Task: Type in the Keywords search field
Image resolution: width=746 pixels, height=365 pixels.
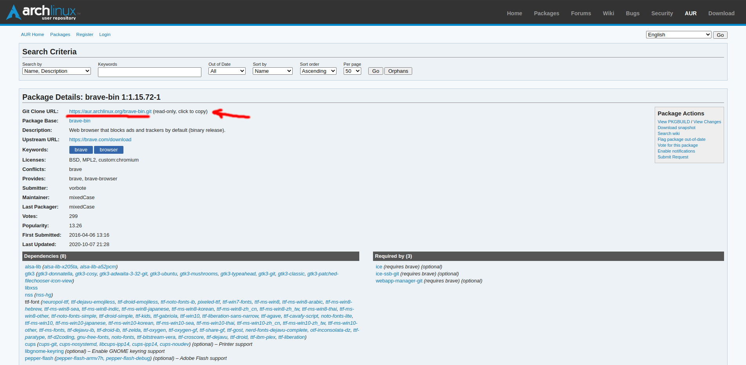Action: (x=149, y=72)
